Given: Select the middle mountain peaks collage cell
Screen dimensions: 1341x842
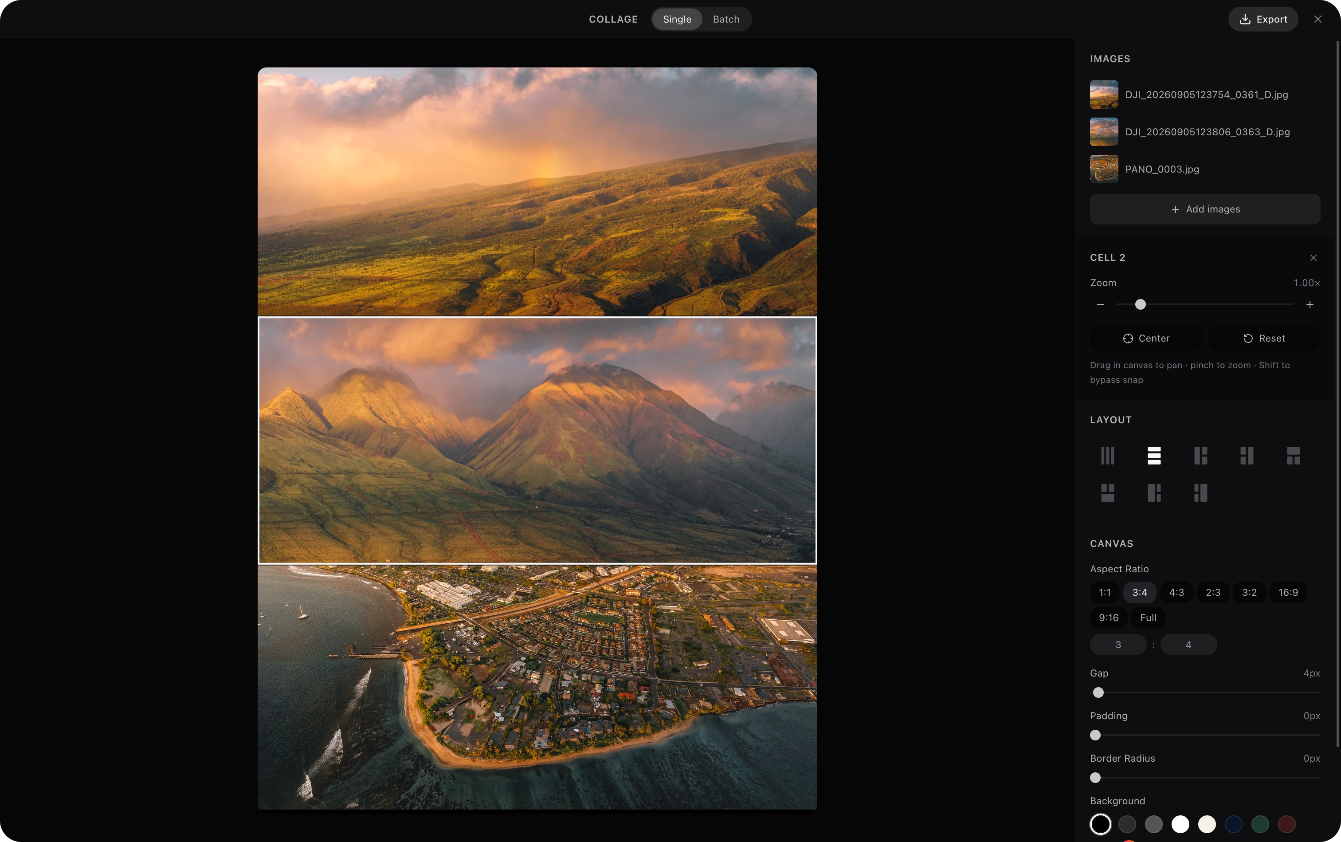Looking at the screenshot, I should [537, 441].
